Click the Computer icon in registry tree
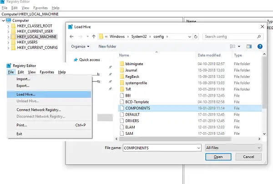Screen dimensions: 273x184 [8, 20]
